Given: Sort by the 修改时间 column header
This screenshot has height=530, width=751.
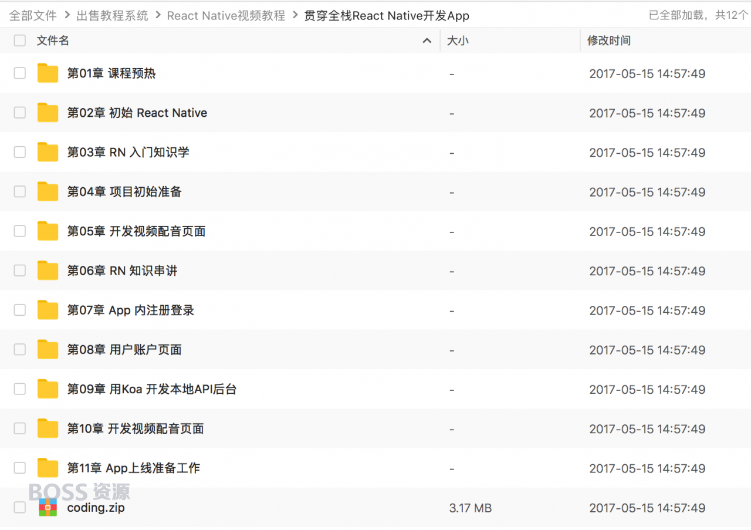Looking at the screenshot, I should point(609,40).
